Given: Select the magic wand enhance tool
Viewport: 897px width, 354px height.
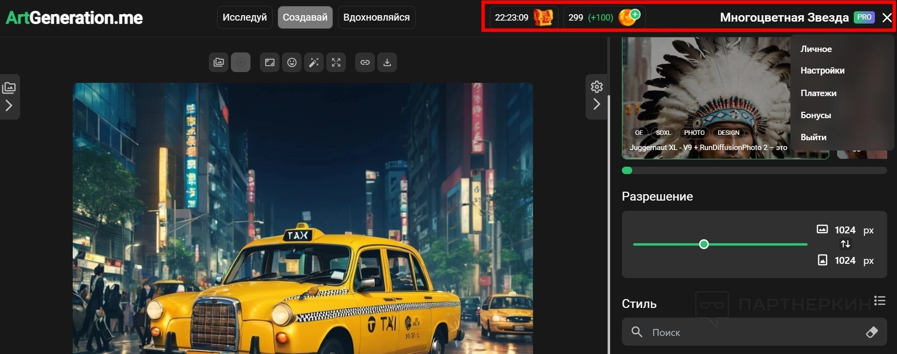Looking at the screenshot, I should [x=314, y=62].
